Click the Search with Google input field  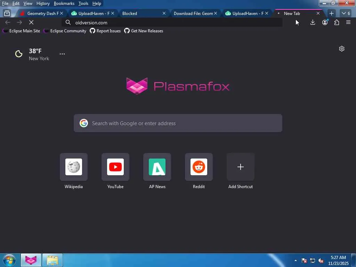178,123
